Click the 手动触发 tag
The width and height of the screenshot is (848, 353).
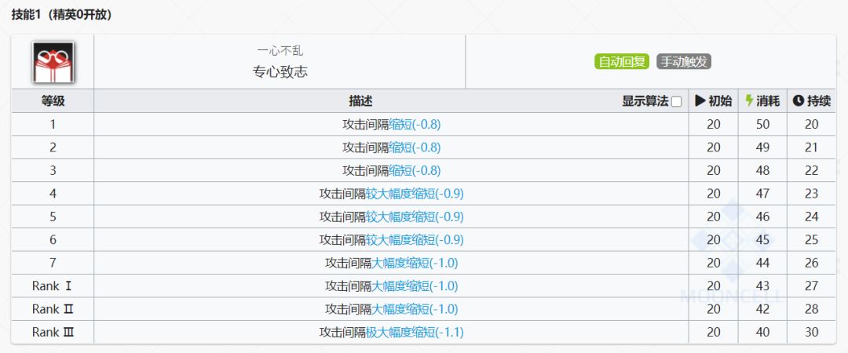click(684, 62)
